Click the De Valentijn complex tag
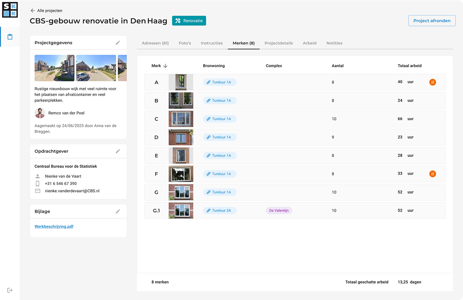The image size is (463, 300). coord(279,210)
